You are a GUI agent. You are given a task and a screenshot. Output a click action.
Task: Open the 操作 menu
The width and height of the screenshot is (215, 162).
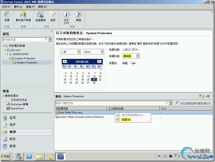coord(18,7)
